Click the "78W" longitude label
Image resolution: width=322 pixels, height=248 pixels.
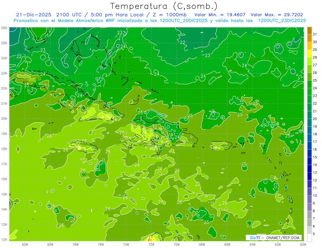click(75, 244)
